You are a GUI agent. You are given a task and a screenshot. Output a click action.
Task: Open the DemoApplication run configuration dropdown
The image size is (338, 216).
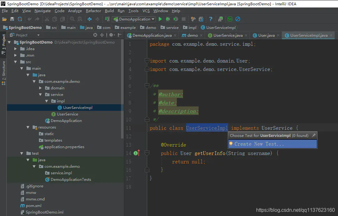tap(134, 19)
